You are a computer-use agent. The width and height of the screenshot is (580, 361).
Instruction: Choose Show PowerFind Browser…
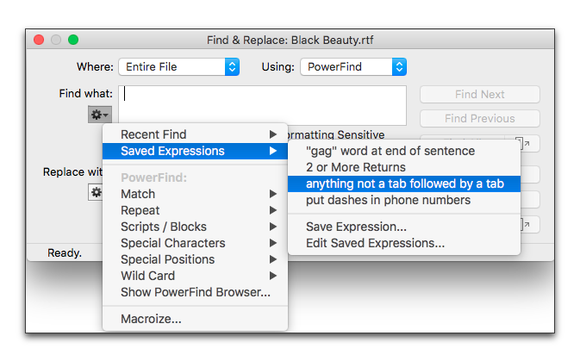click(196, 292)
